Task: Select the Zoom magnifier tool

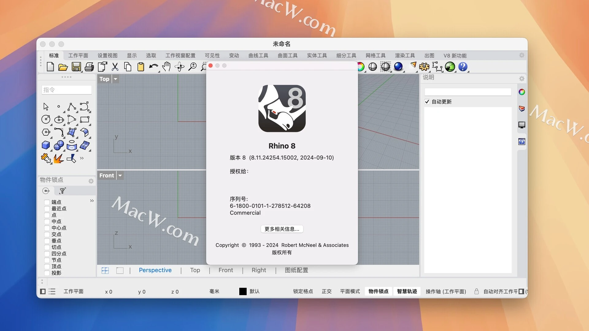Action: point(192,67)
